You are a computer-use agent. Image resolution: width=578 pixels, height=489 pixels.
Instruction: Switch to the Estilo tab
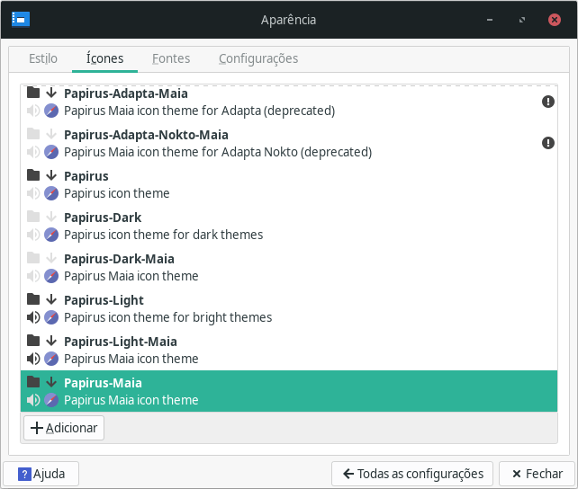(x=43, y=58)
